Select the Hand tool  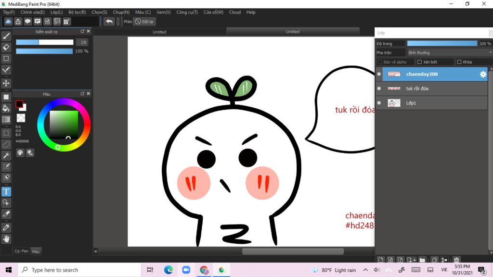point(6,239)
